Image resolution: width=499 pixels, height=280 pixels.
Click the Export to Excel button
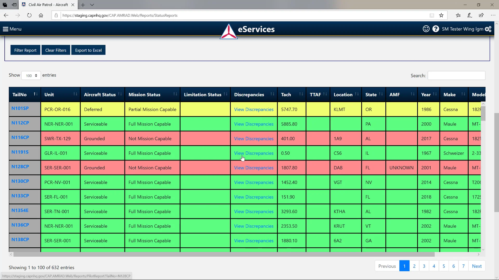point(88,50)
